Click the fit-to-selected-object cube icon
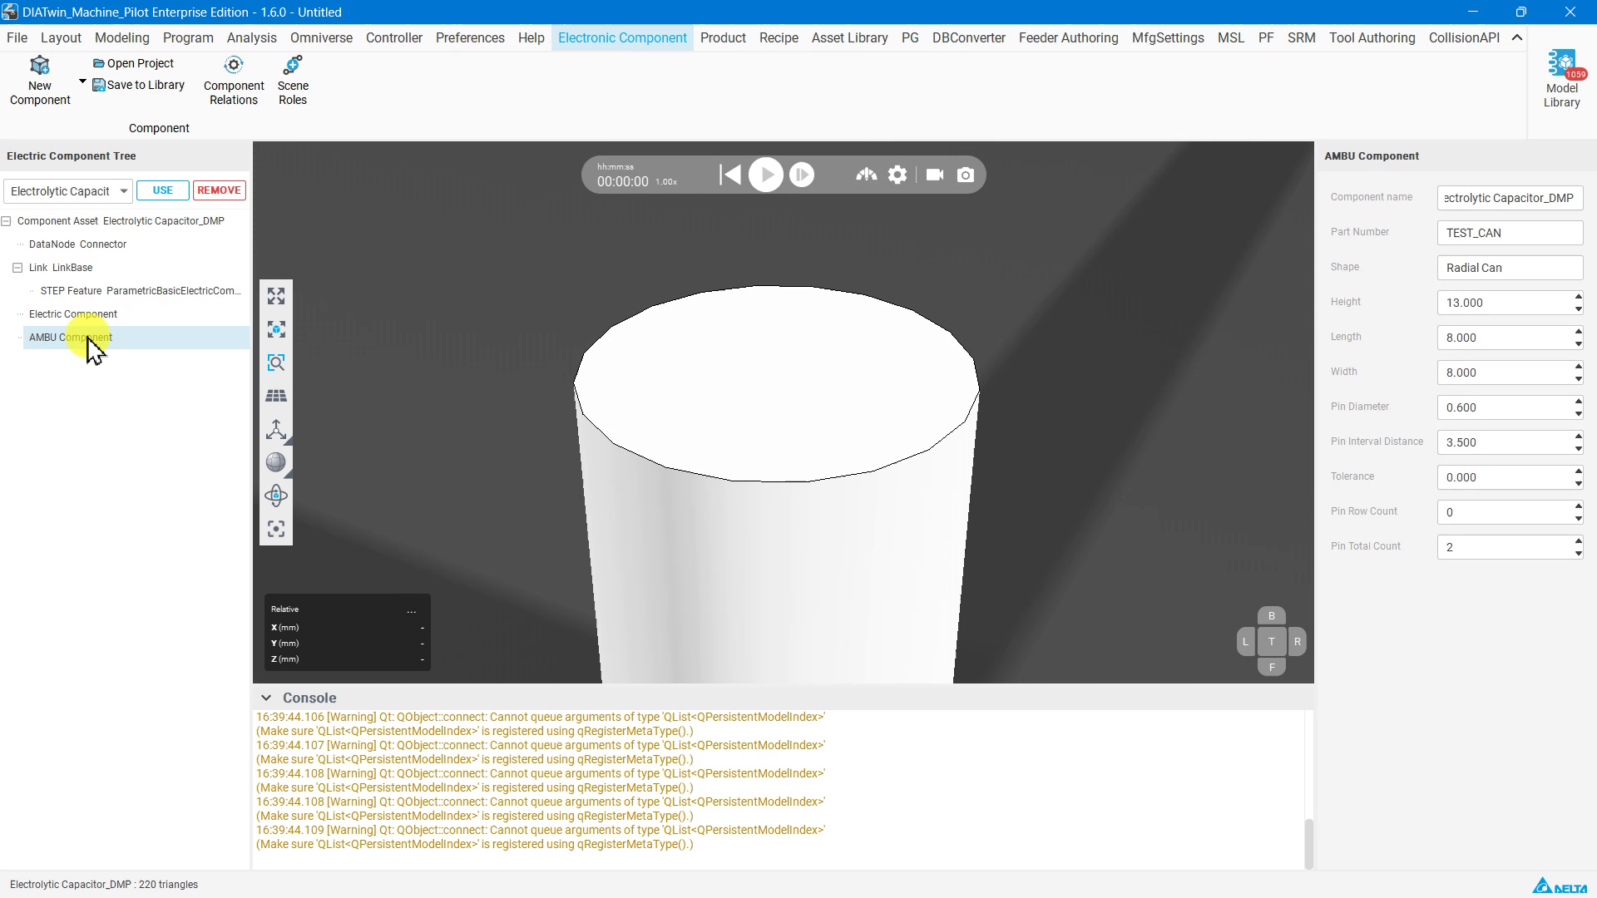The width and height of the screenshot is (1597, 898). (276, 329)
